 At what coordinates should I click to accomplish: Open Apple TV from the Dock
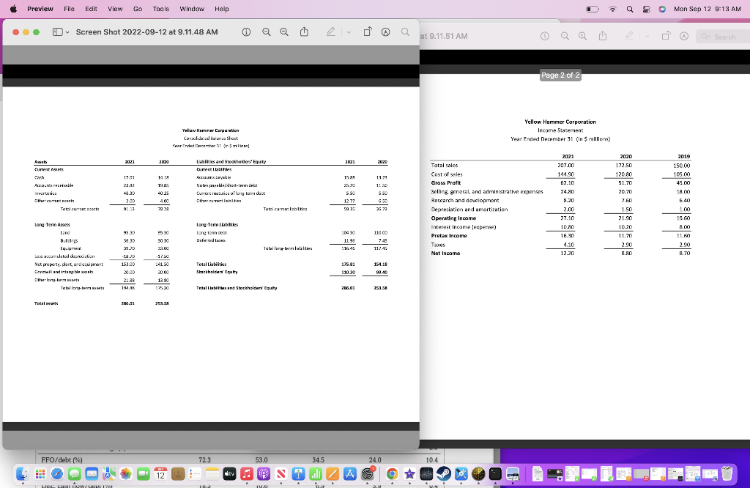point(229,473)
